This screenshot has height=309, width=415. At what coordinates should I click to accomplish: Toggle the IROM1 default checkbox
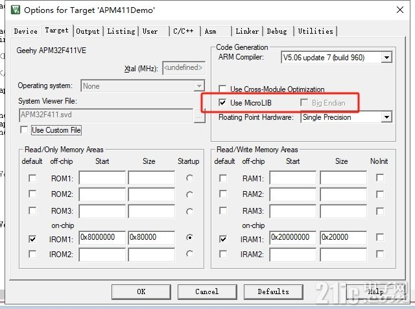tap(32, 239)
